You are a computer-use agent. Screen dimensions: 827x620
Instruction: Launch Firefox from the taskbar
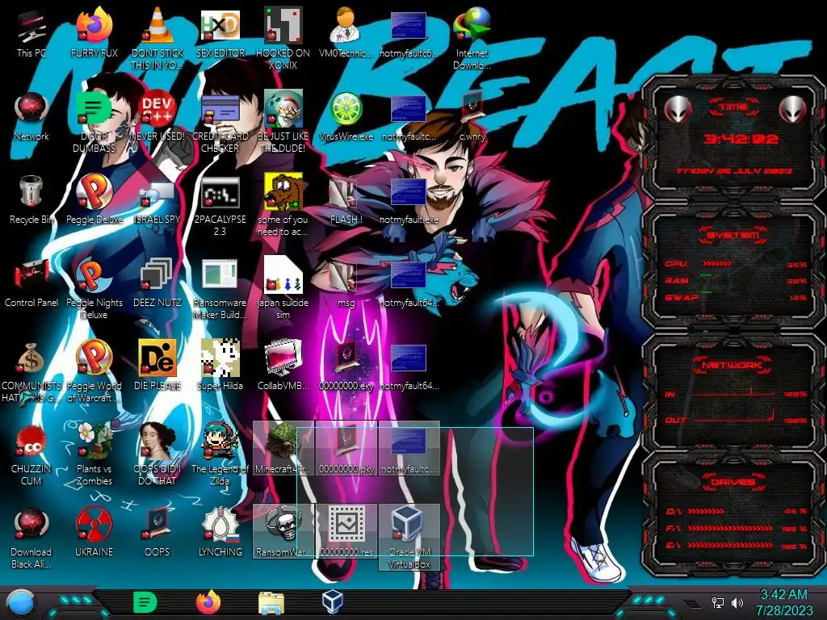(208, 602)
